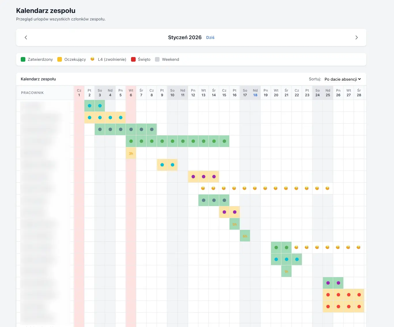This screenshot has height=327, width=394.
Task: Click the red Święto legend swatch
Action: coord(133,59)
